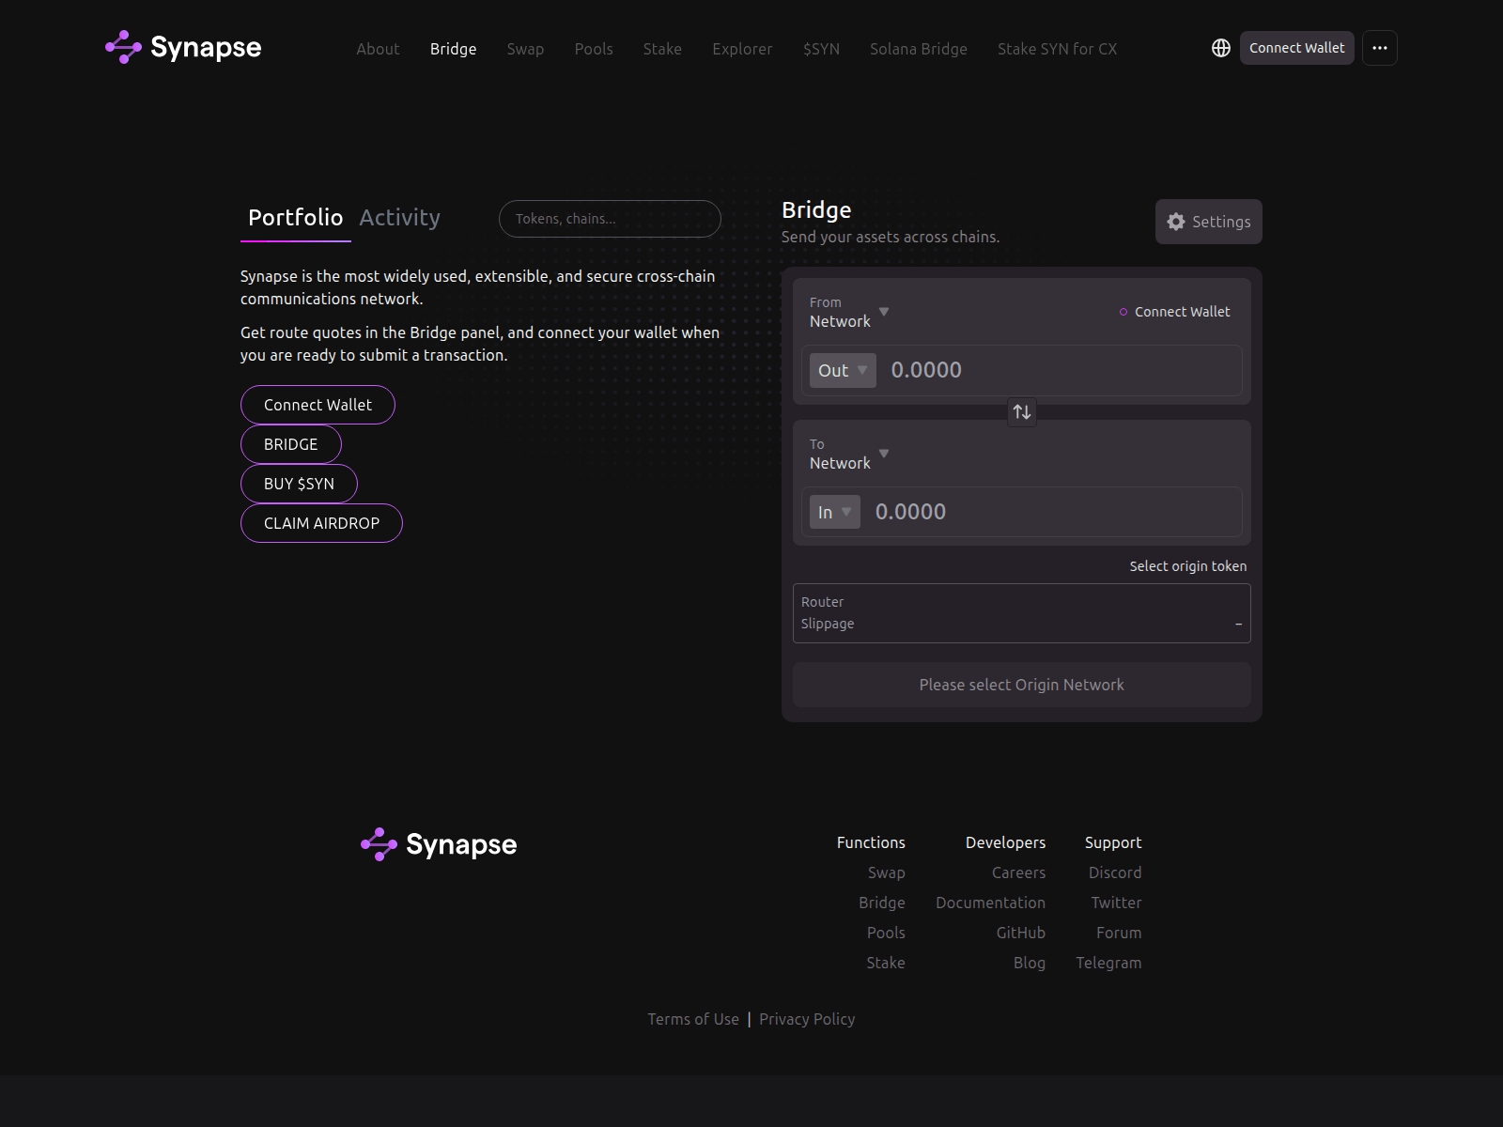The height and width of the screenshot is (1127, 1503).
Task: Open footer Careers link
Action: [x=1018, y=872]
